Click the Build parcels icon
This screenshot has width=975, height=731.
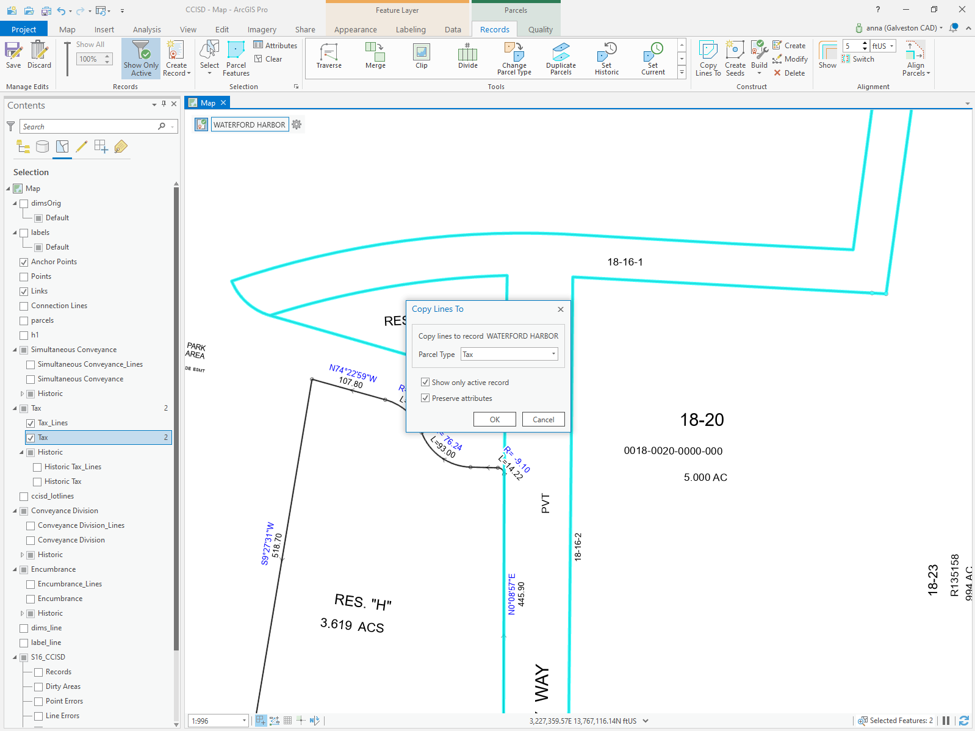759,55
